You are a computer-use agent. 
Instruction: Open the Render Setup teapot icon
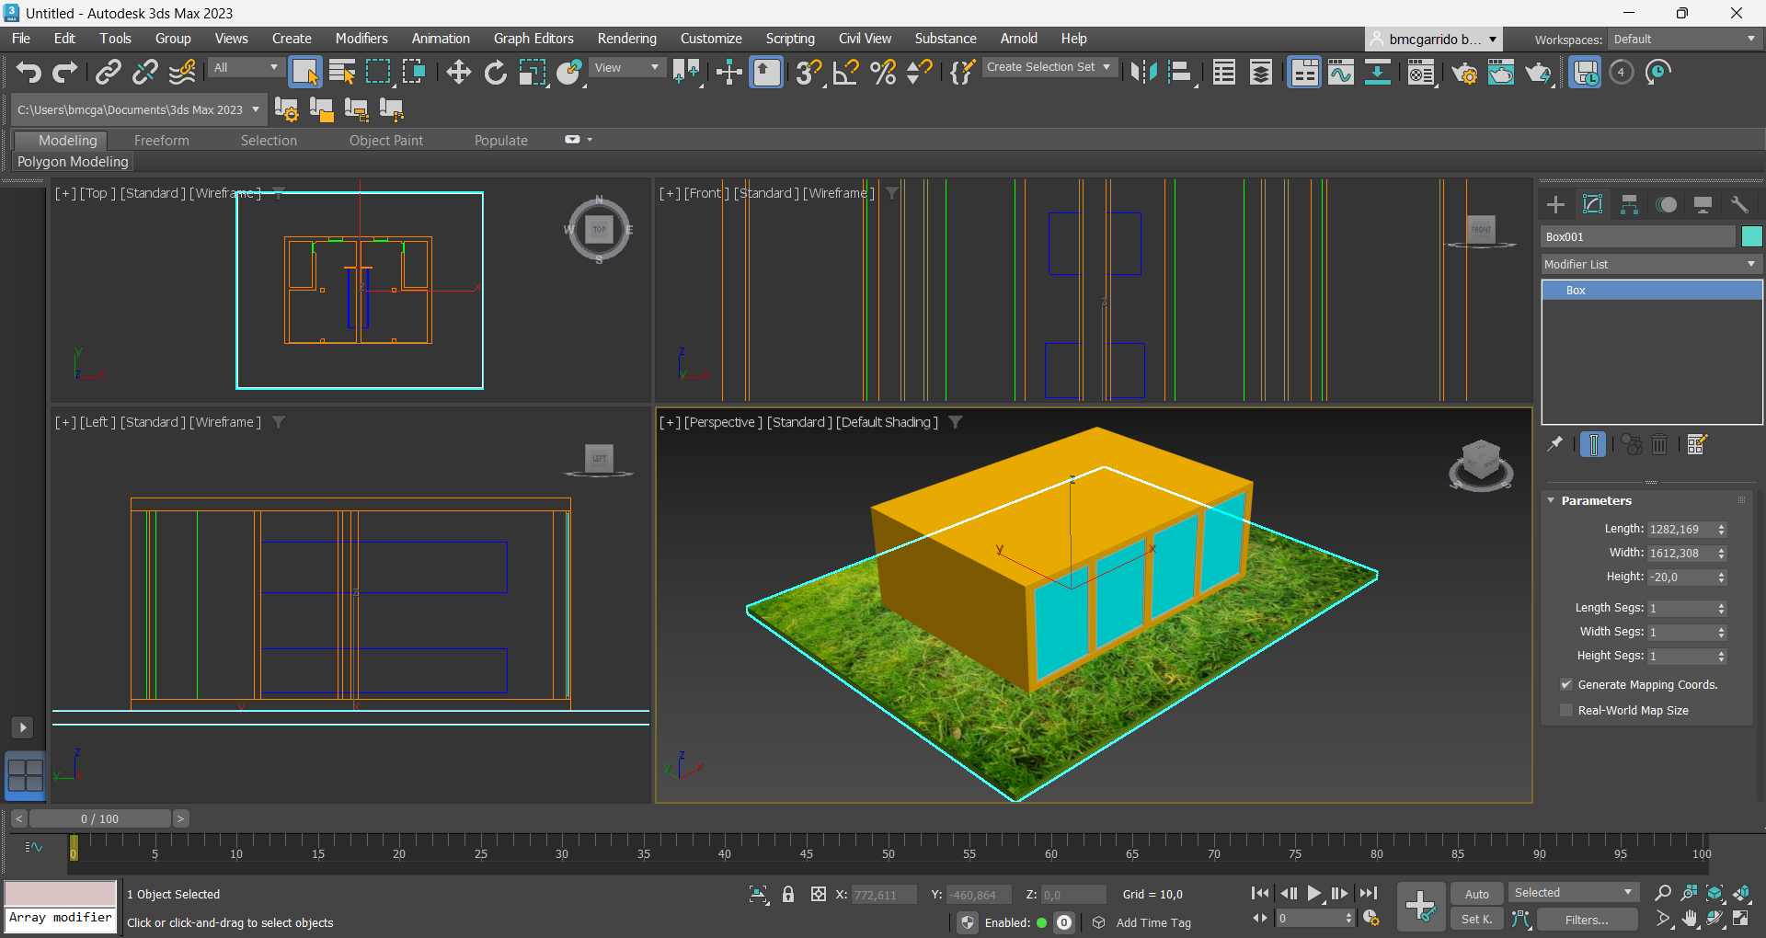click(x=1464, y=72)
